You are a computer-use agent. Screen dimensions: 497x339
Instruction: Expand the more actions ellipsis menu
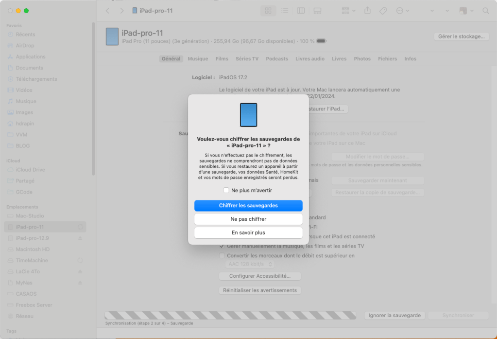(403, 11)
